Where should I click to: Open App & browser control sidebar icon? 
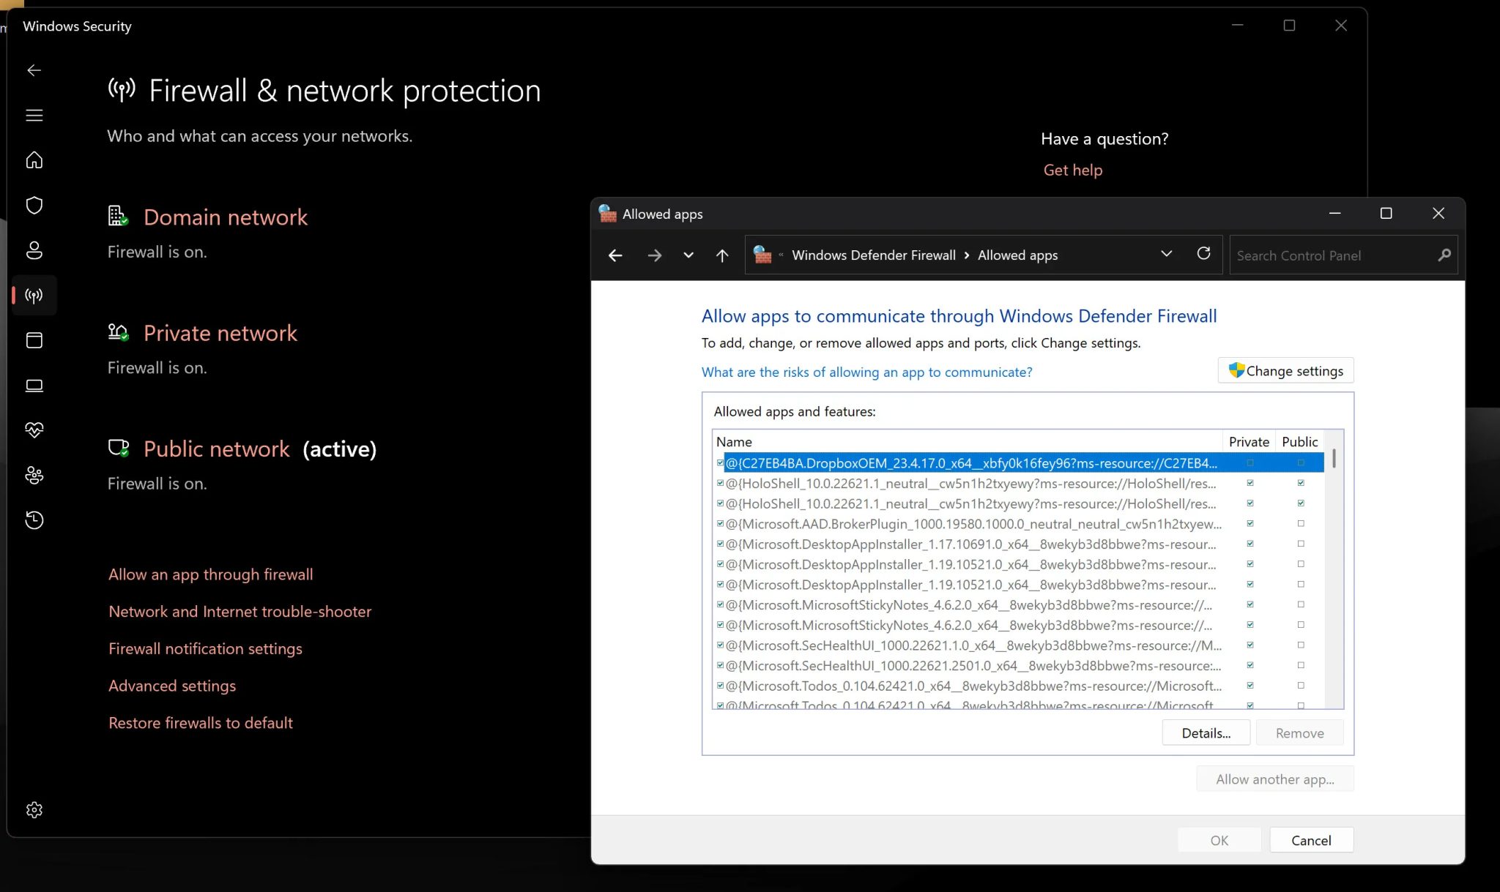coord(34,340)
